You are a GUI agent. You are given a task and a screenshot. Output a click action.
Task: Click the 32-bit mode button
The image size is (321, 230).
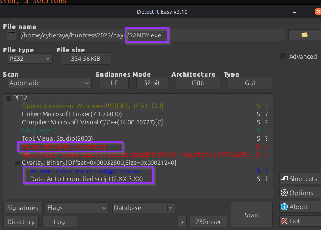coord(152,83)
